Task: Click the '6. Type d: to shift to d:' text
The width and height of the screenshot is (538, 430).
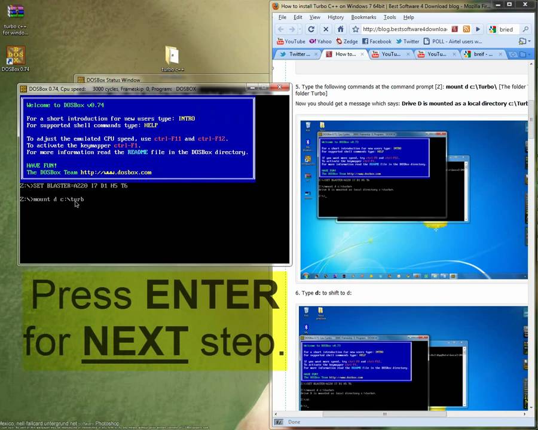Action: (x=323, y=293)
